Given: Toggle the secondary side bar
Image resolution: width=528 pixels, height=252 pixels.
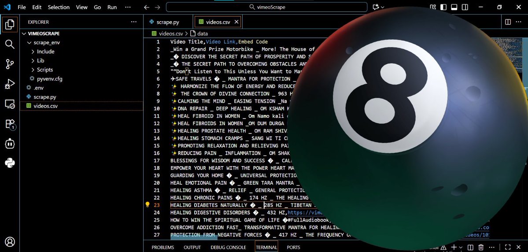Looking at the screenshot, I should tap(465, 7).
